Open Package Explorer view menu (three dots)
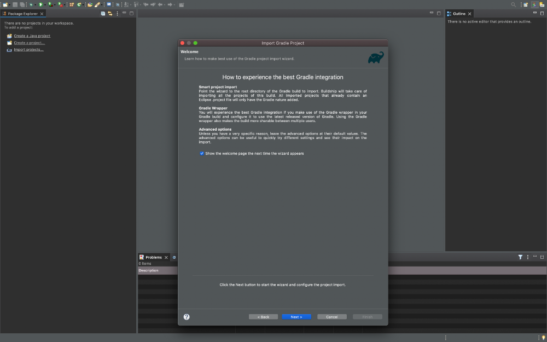The image size is (547, 342). tap(117, 14)
